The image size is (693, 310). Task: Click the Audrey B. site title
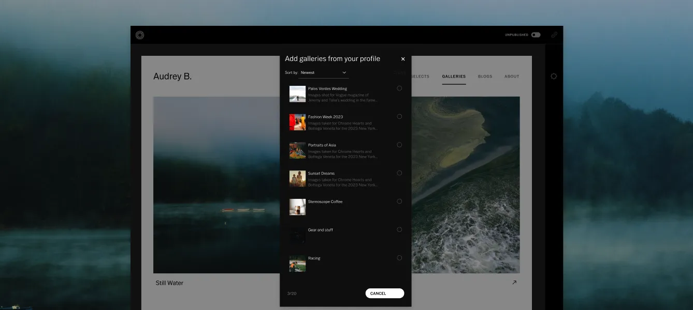pyautogui.click(x=172, y=76)
